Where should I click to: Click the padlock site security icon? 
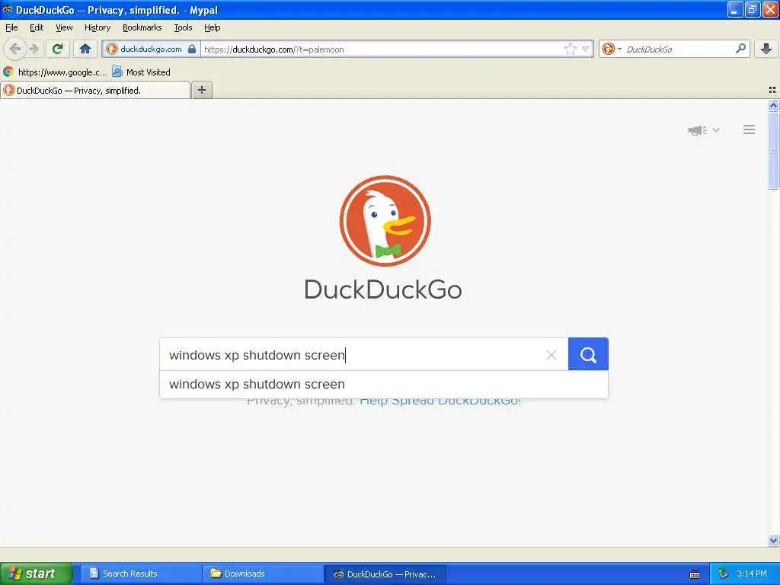tap(192, 49)
